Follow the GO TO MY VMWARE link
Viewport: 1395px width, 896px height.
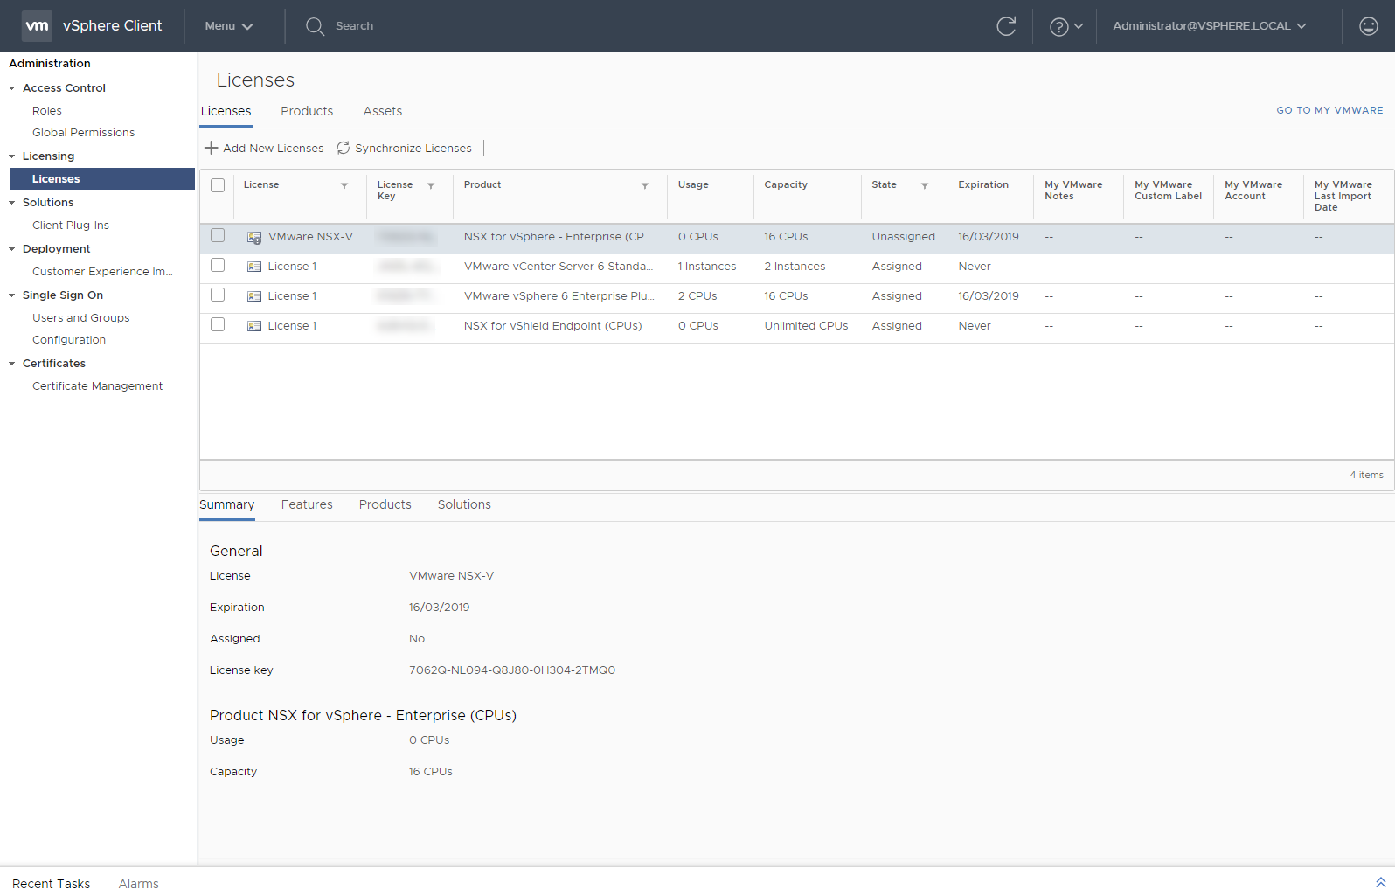point(1329,110)
